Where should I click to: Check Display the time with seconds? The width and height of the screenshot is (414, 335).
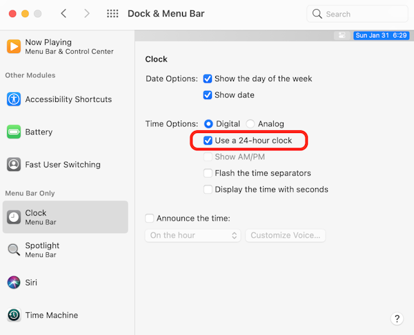coord(208,189)
